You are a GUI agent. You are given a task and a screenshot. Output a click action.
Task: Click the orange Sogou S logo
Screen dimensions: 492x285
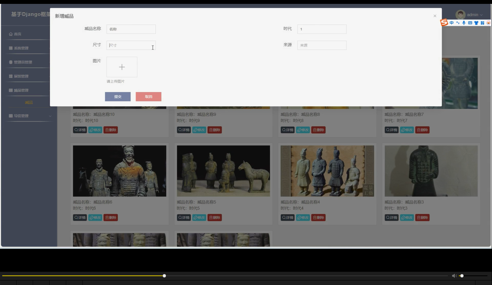444,22
